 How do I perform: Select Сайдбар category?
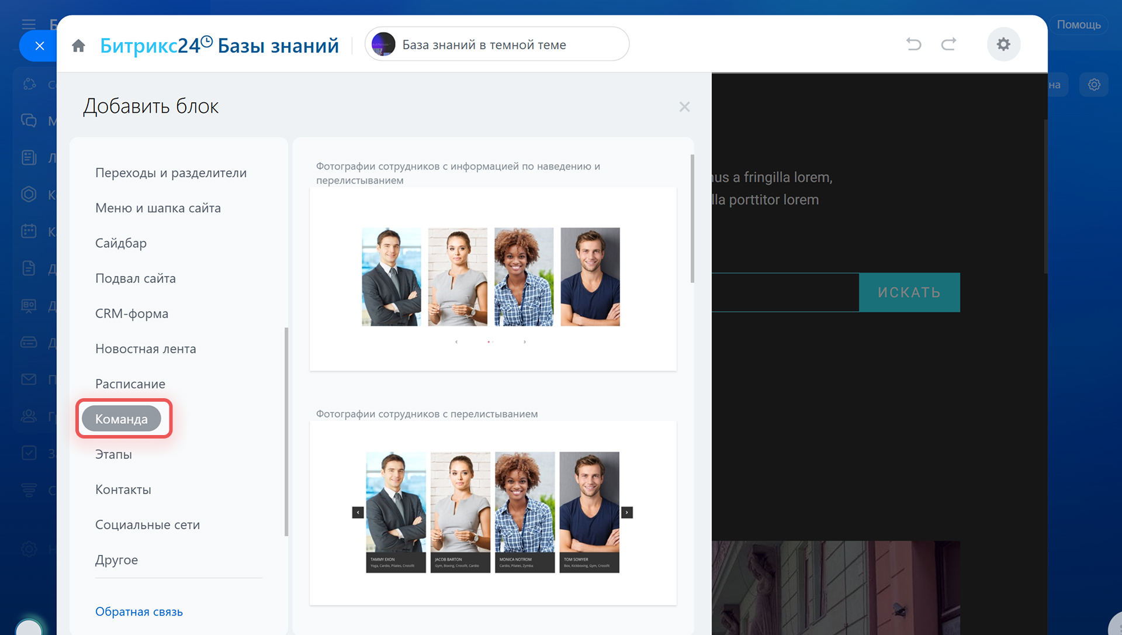121,243
